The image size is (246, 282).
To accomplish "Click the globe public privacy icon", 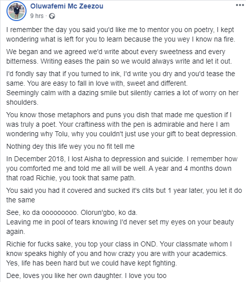I will pos(52,16).
